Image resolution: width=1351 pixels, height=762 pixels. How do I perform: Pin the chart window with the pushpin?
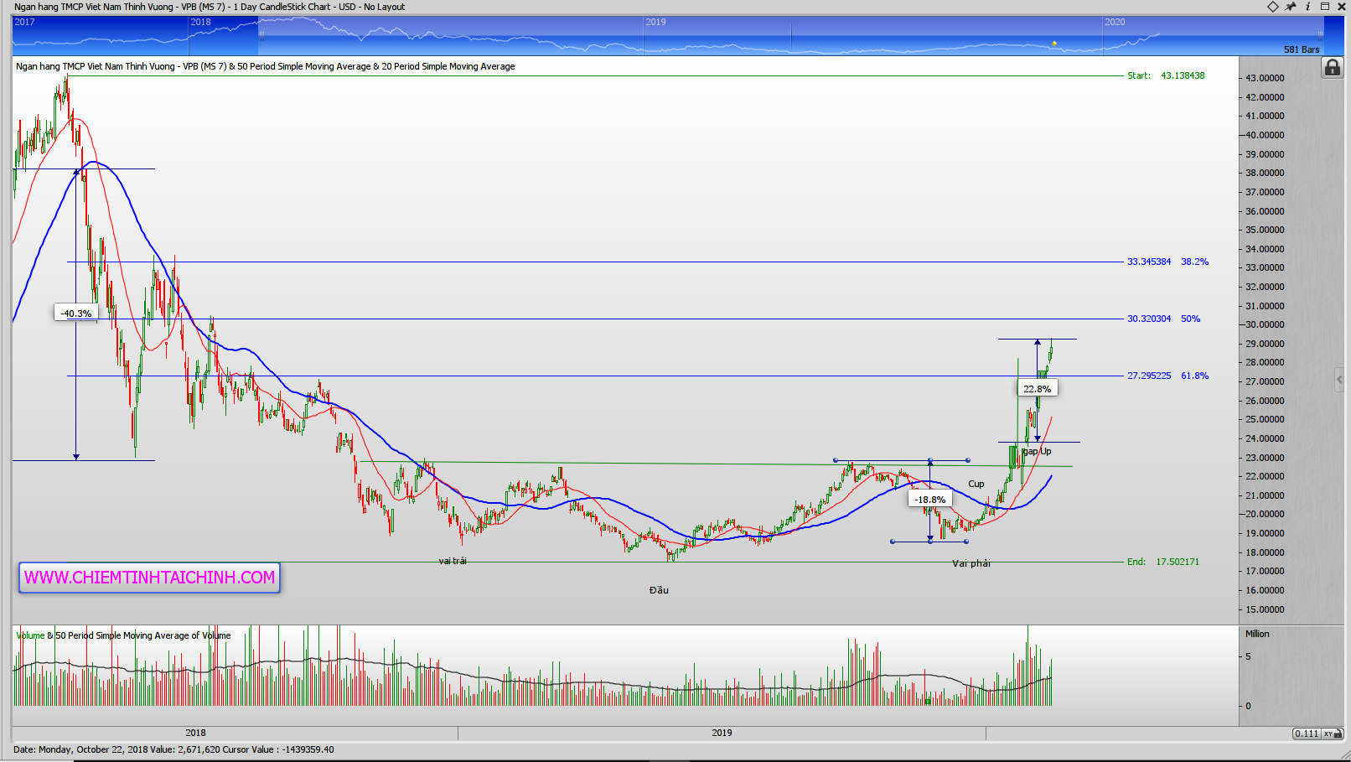[1291, 7]
